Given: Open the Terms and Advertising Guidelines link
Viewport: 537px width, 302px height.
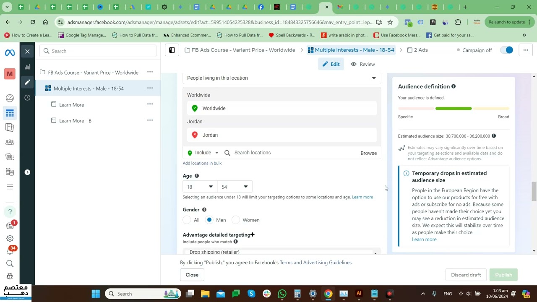Looking at the screenshot, I should click(x=316, y=263).
